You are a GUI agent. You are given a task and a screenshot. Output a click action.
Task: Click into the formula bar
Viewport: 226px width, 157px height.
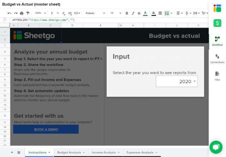[106, 19]
